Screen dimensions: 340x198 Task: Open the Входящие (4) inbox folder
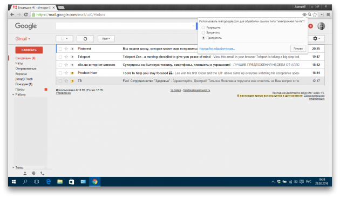pos(25,58)
